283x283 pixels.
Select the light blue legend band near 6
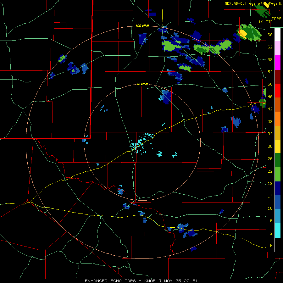[278, 216]
